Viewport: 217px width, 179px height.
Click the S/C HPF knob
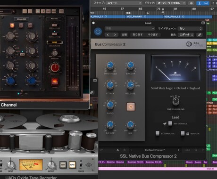click(x=110, y=125)
